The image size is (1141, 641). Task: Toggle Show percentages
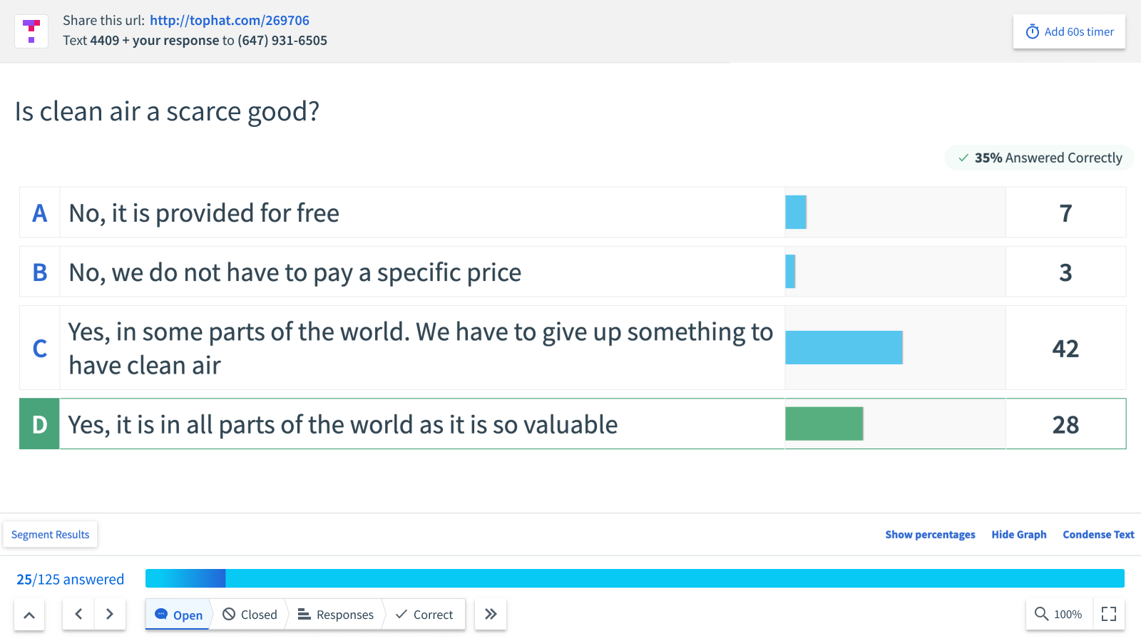[930, 535]
